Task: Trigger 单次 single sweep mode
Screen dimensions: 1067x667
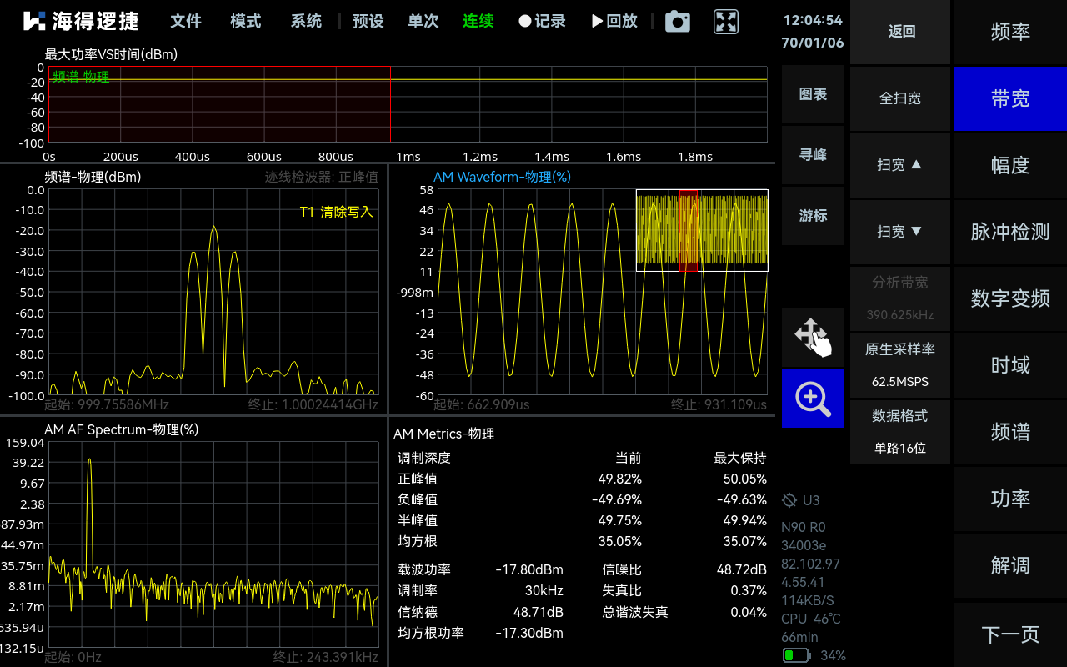Action: [423, 22]
